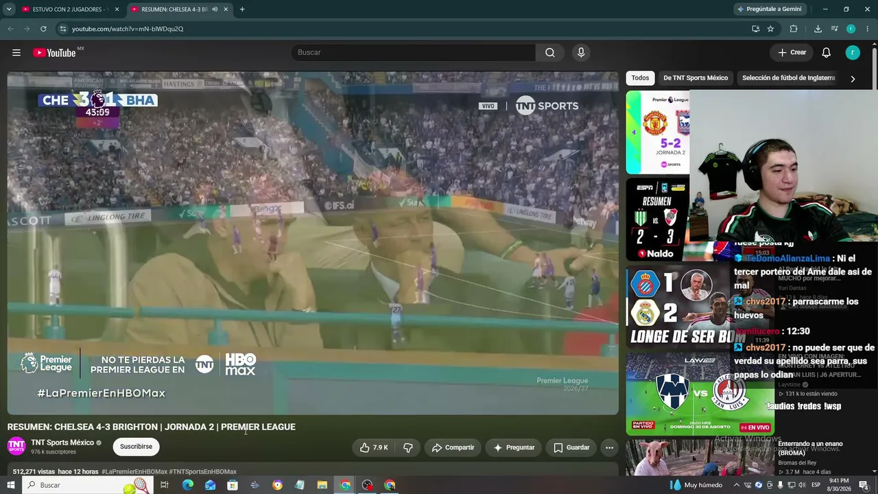Close the 'RESUMEN: CHELSEA 4-3' tab
878x494 pixels.
226,9
